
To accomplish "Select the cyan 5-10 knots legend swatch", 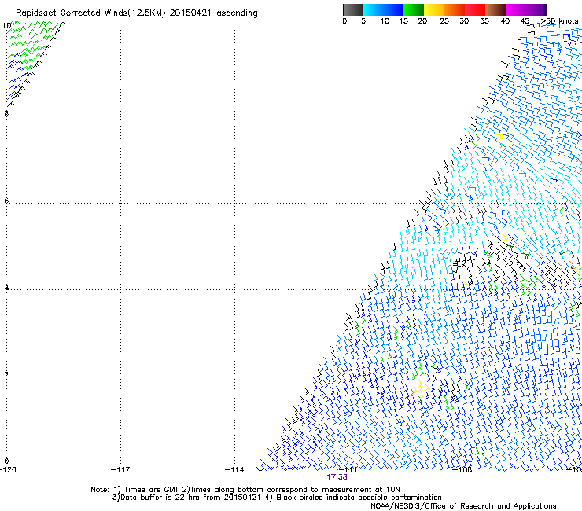I will [x=373, y=9].
